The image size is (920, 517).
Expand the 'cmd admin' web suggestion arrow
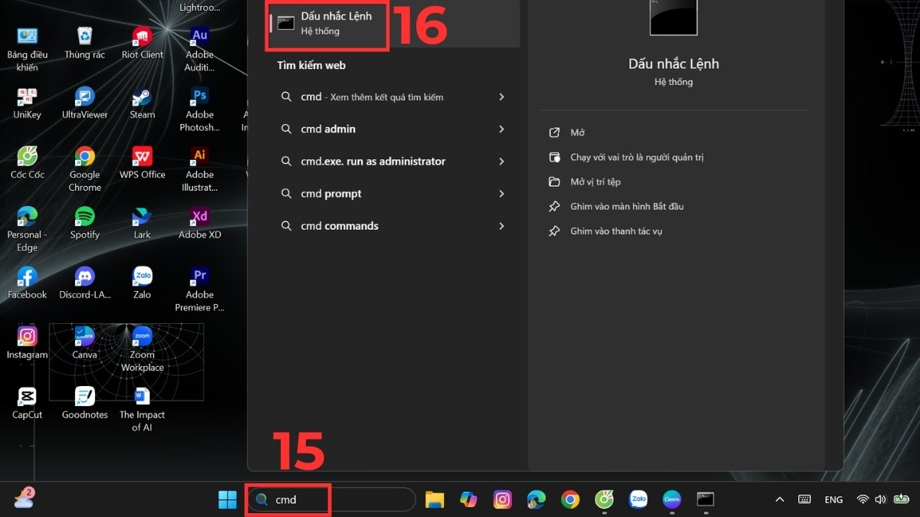coord(501,129)
